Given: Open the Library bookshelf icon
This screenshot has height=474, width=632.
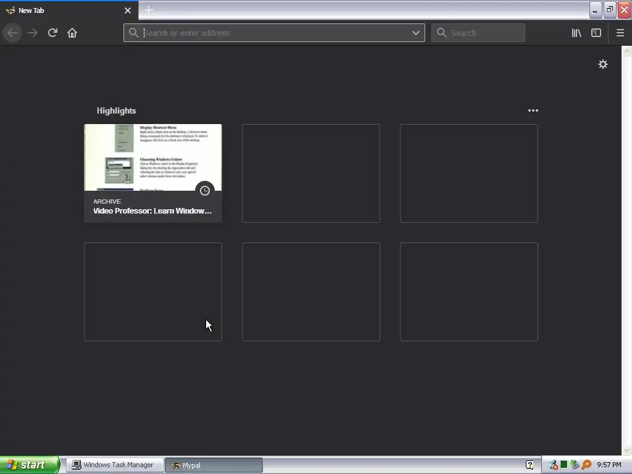Looking at the screenshot, I should click(576, 33).
